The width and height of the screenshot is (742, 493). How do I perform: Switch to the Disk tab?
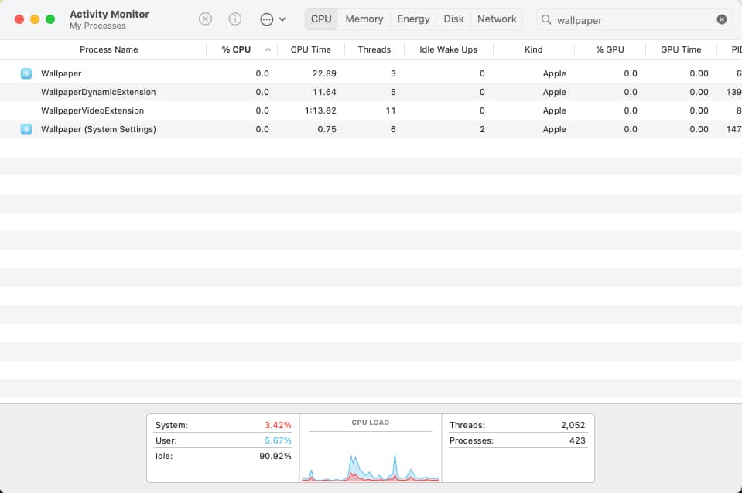click(453, 19)
